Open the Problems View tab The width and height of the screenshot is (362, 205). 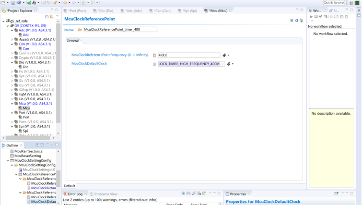[103, 194]
